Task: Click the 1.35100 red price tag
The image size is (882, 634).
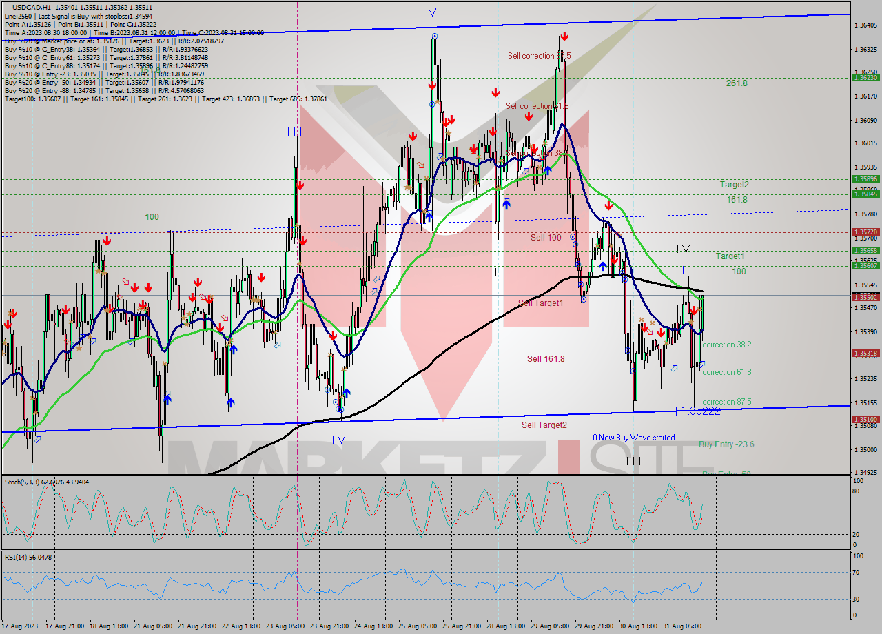Action: [x=865, y=419]
